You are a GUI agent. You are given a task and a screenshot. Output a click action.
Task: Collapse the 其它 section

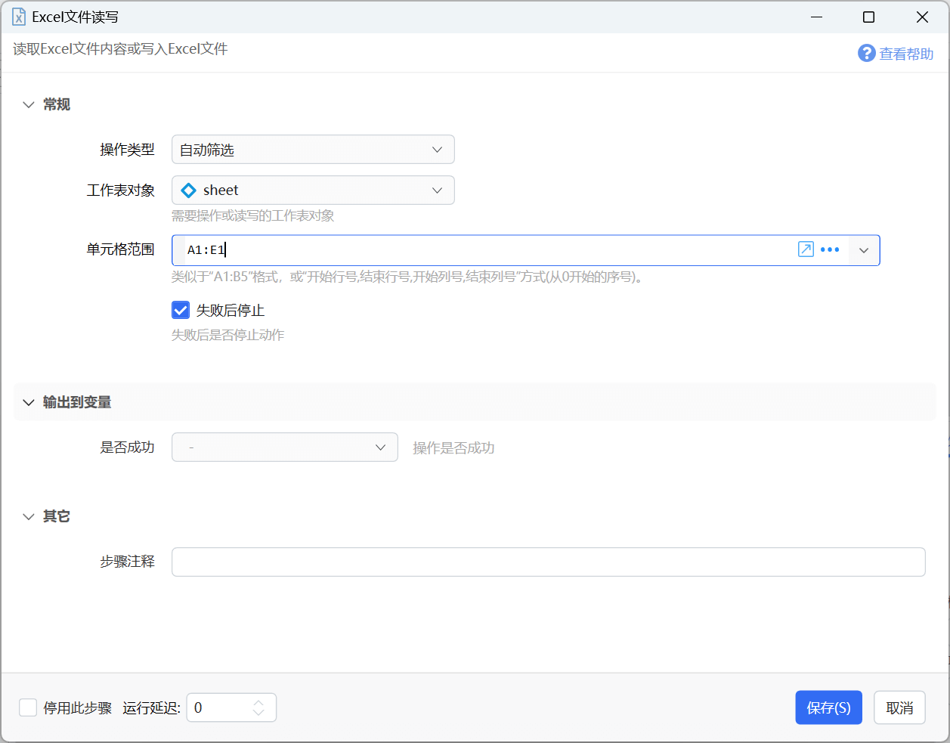click(x=29, y=517)
